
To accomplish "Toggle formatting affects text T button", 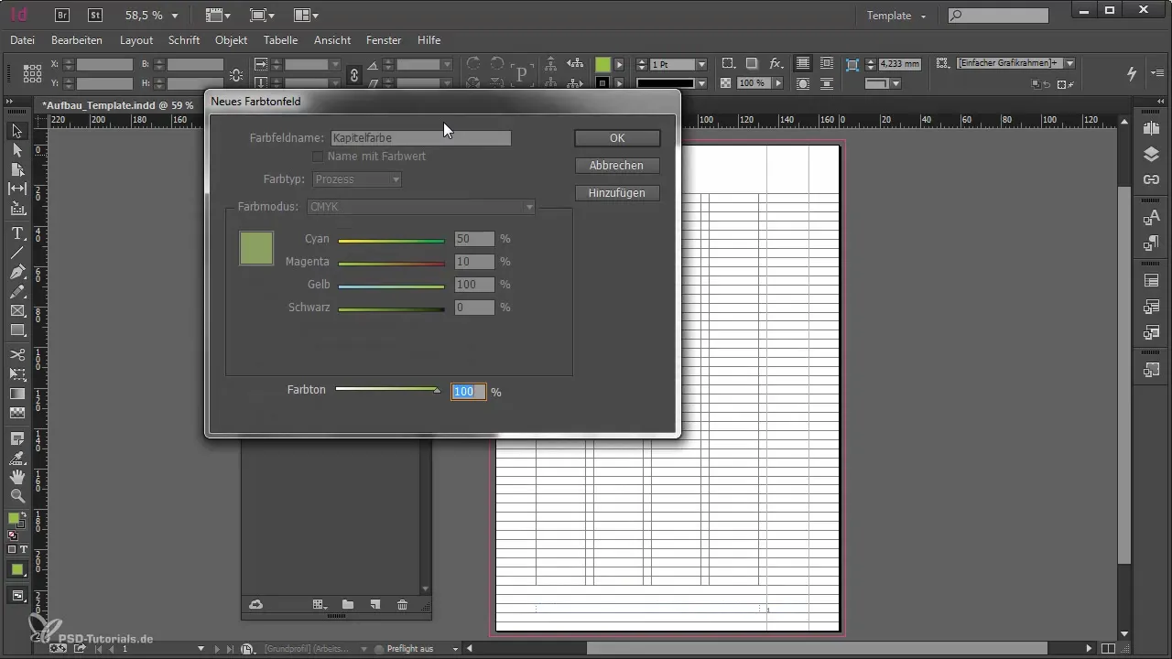I will point(23,549).
